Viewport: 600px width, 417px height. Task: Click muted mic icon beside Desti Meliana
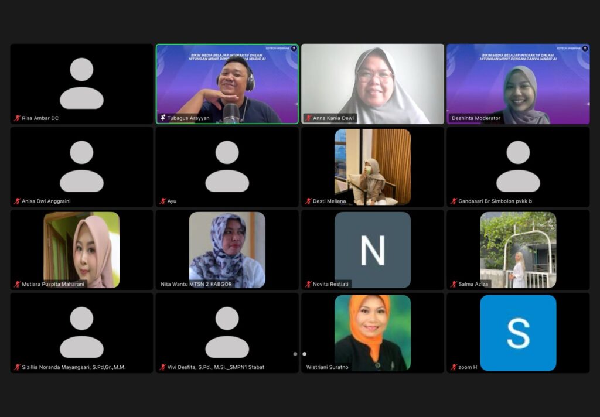coord(308,201)
